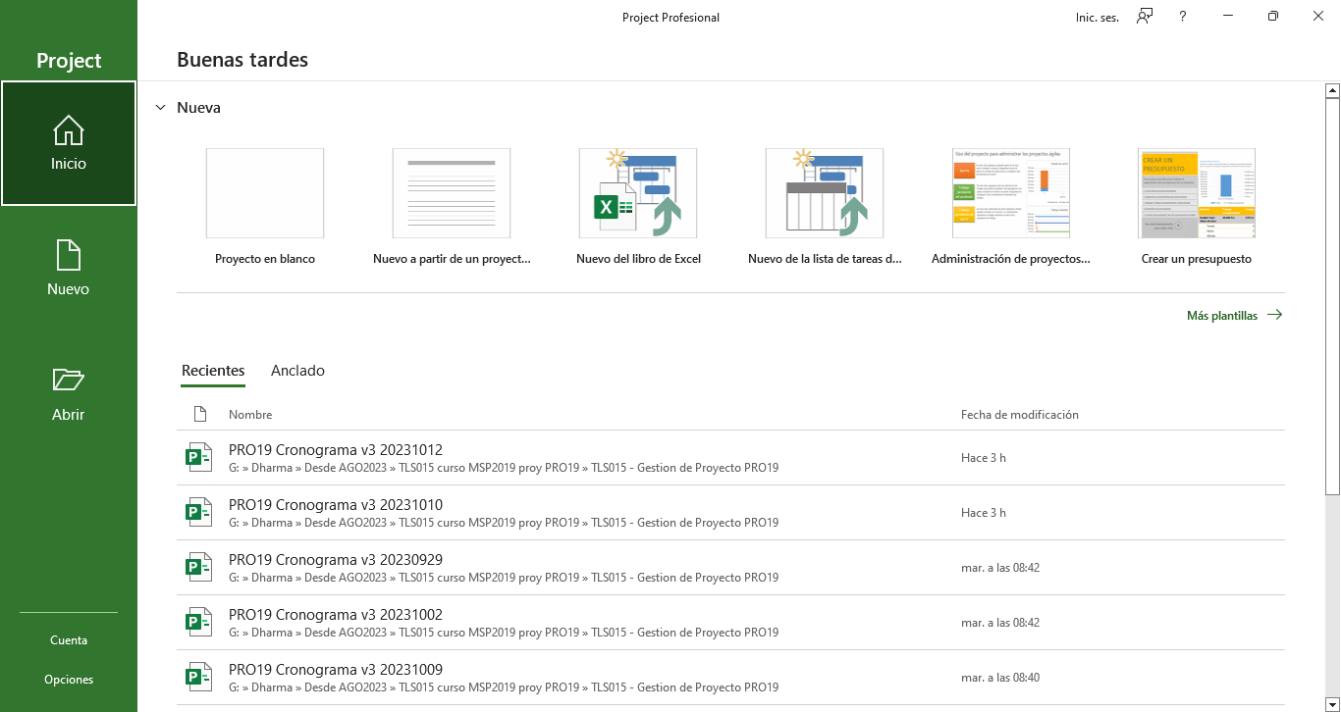
Task: Click Inic. ses. sign-in link
Action: pyautogui.click(x=1098, y=18)
